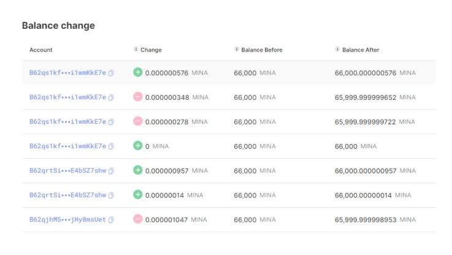Select the 65,999.999998953 MINA balance value
This screenshot has width=452, height=255.
point(366,220)
